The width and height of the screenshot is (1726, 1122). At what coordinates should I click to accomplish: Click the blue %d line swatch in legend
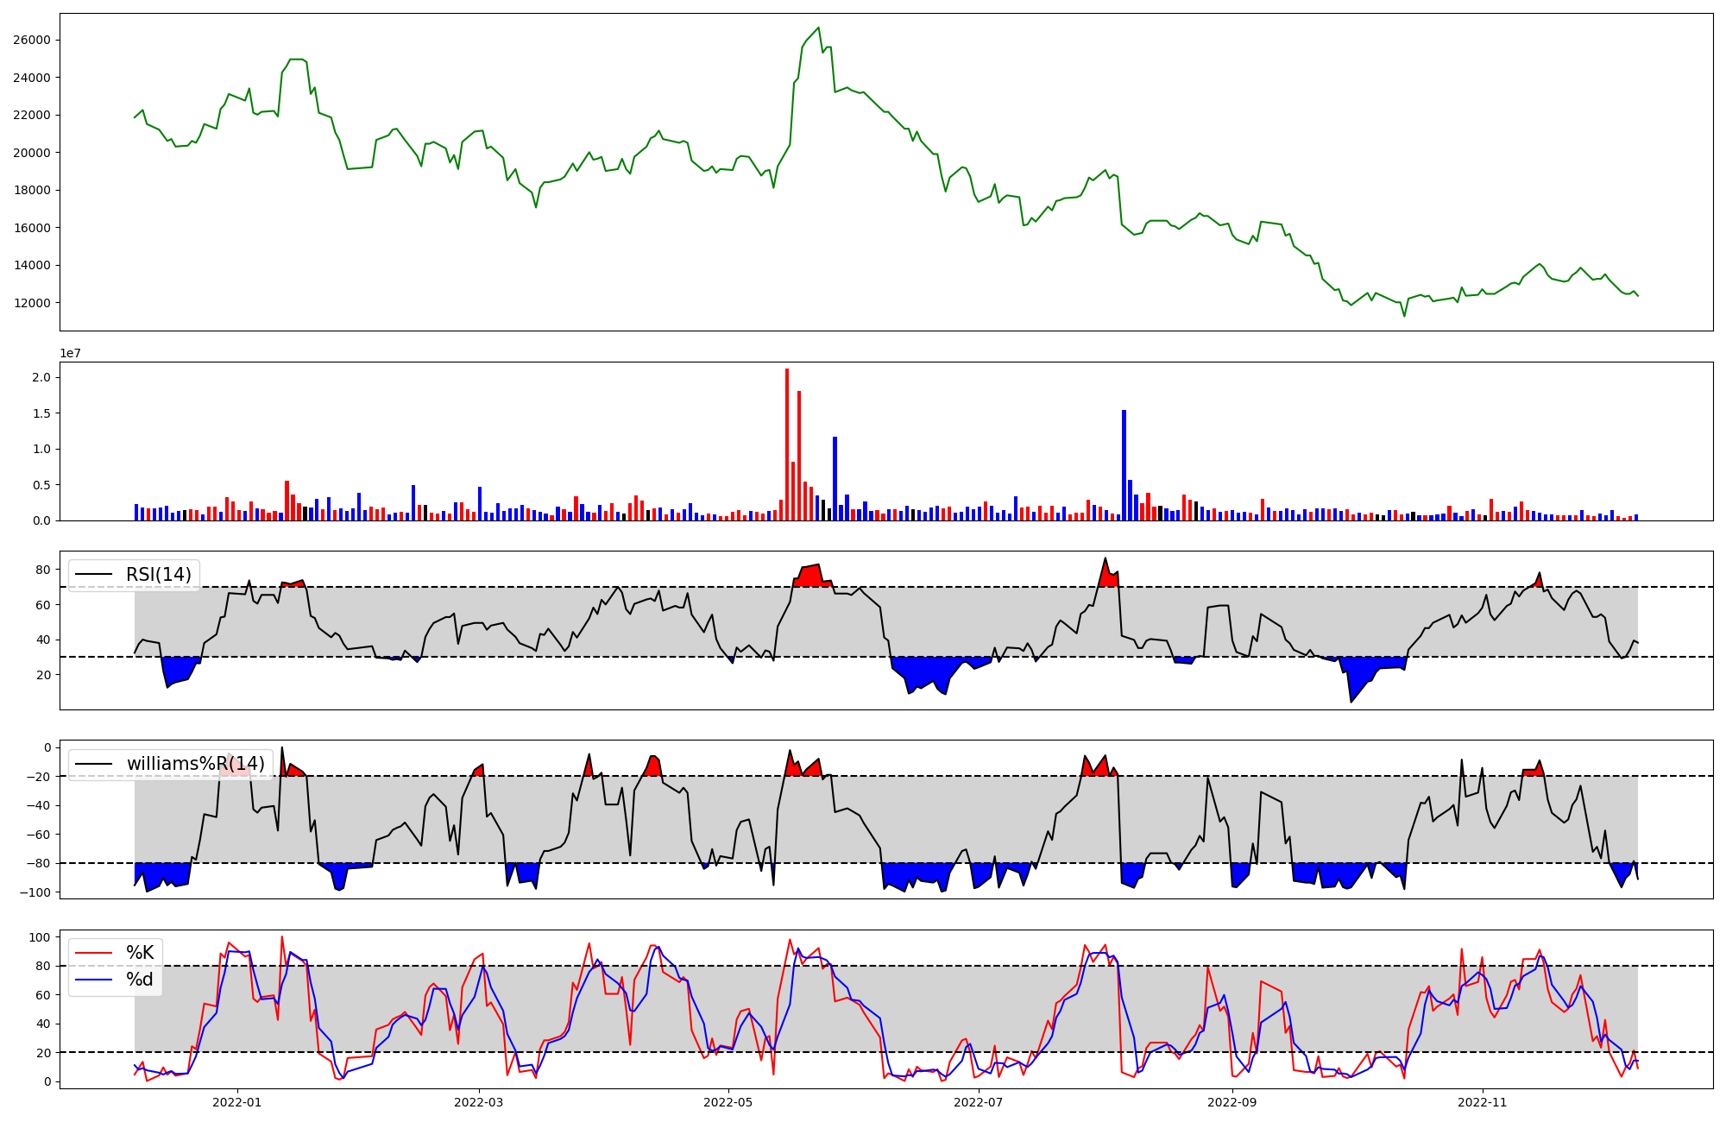(94, 980)
